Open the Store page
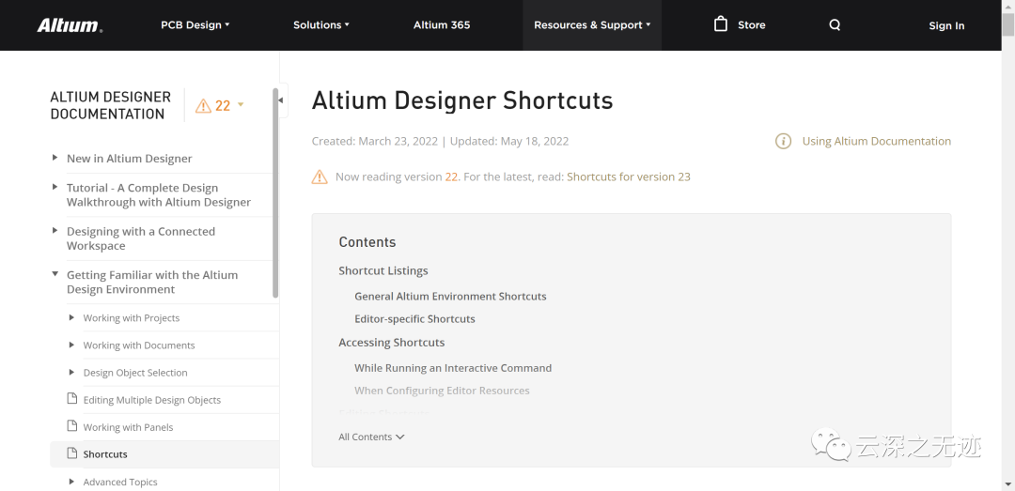 [752, 25]
